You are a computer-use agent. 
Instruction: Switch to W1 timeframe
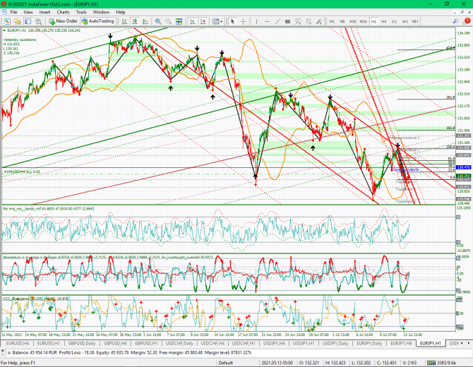[x=405, y=21]
